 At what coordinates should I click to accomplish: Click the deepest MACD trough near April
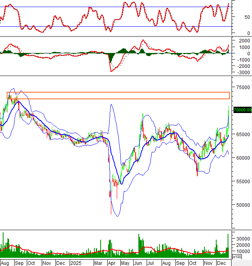pyautogui.click(x=111, y=71)
